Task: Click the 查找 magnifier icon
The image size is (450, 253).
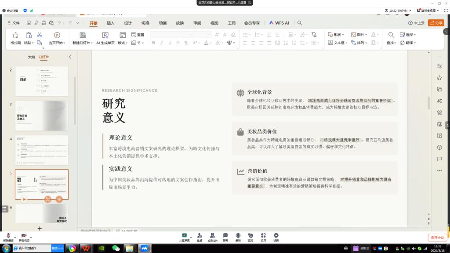Action: pyautogui.click(x=390, y=35)
